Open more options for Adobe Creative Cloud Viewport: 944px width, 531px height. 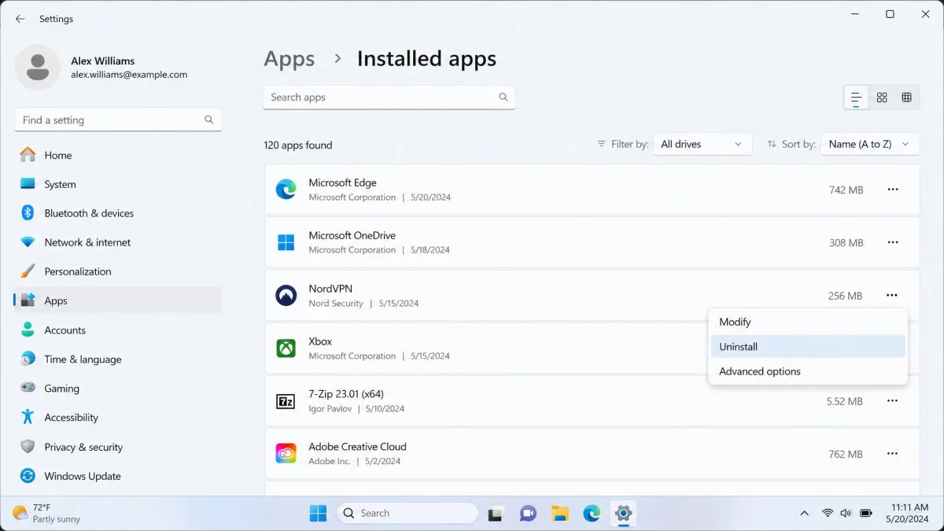(x=892, y=454)
